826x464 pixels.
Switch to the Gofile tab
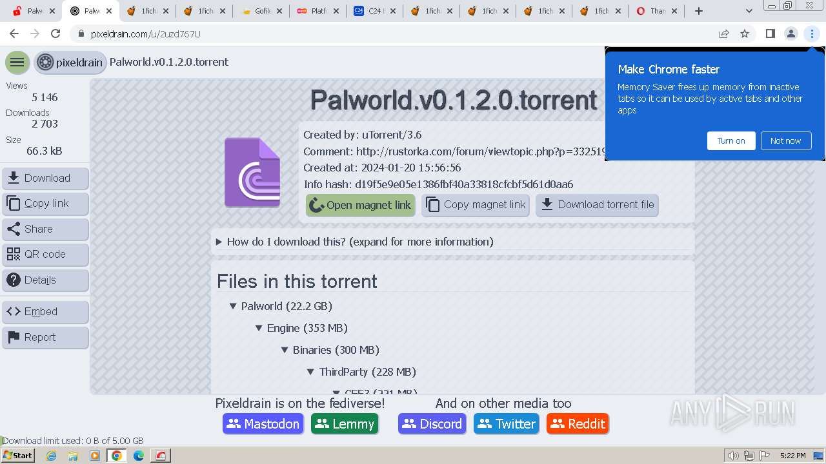(x=261, y=11)
